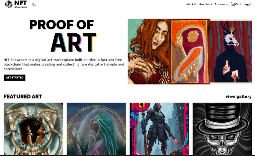The width and height of the screenshot is (255, 156).
Task: Open the winged portal featured artwork
Action: (x=33, y=129)
